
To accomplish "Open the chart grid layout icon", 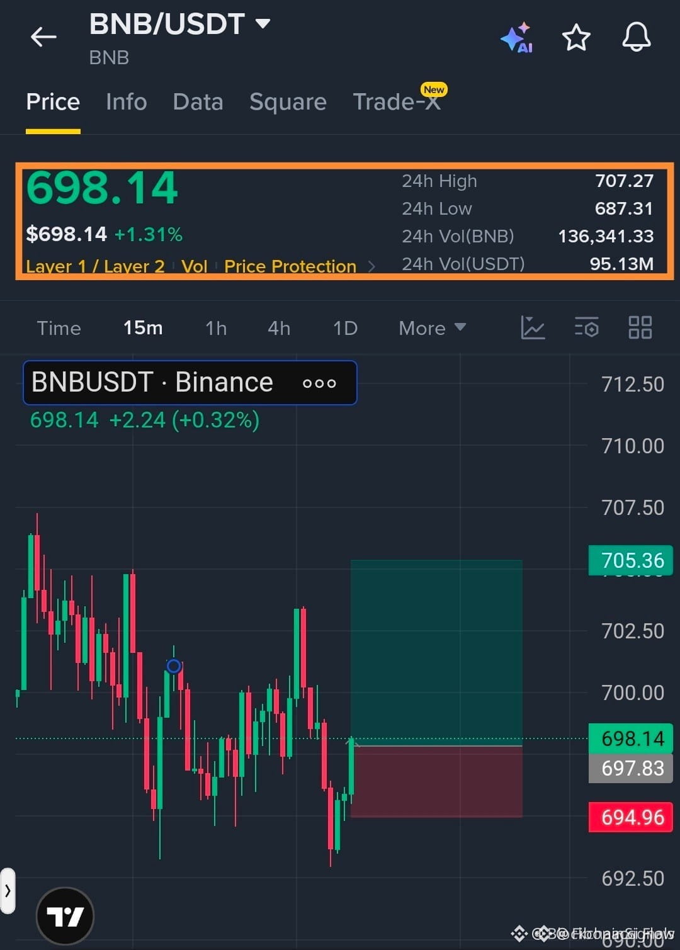I will [640, 327].
